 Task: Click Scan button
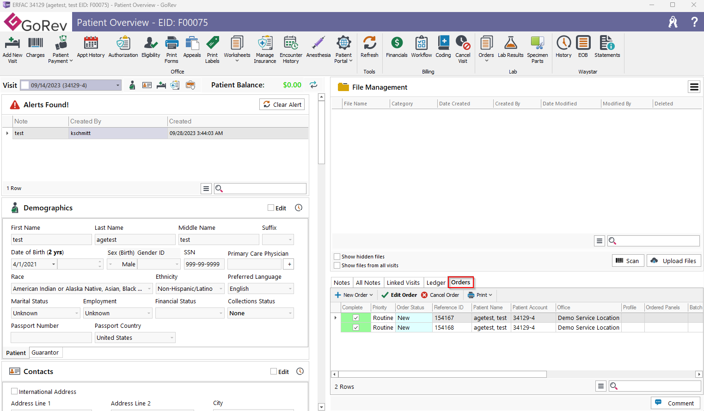[628, 261]
